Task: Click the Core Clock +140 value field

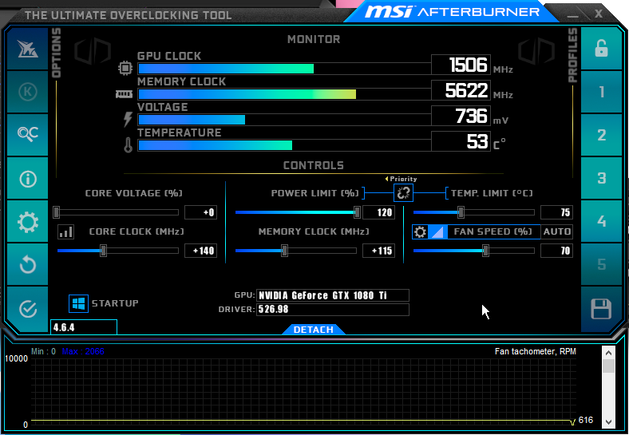Action: [200, 251]
